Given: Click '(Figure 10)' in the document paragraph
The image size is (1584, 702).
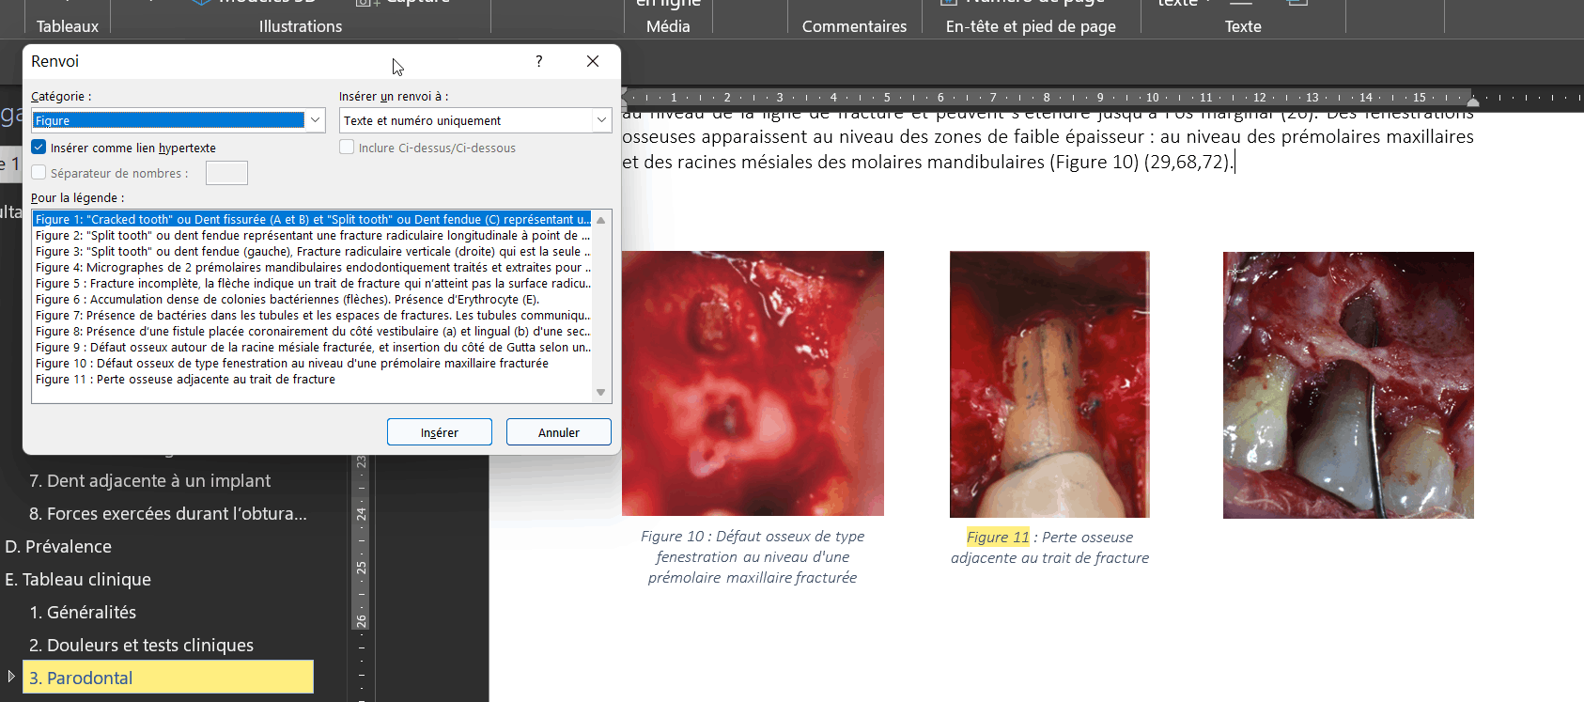Looking at the screenshot, I should click(1095, 162).
